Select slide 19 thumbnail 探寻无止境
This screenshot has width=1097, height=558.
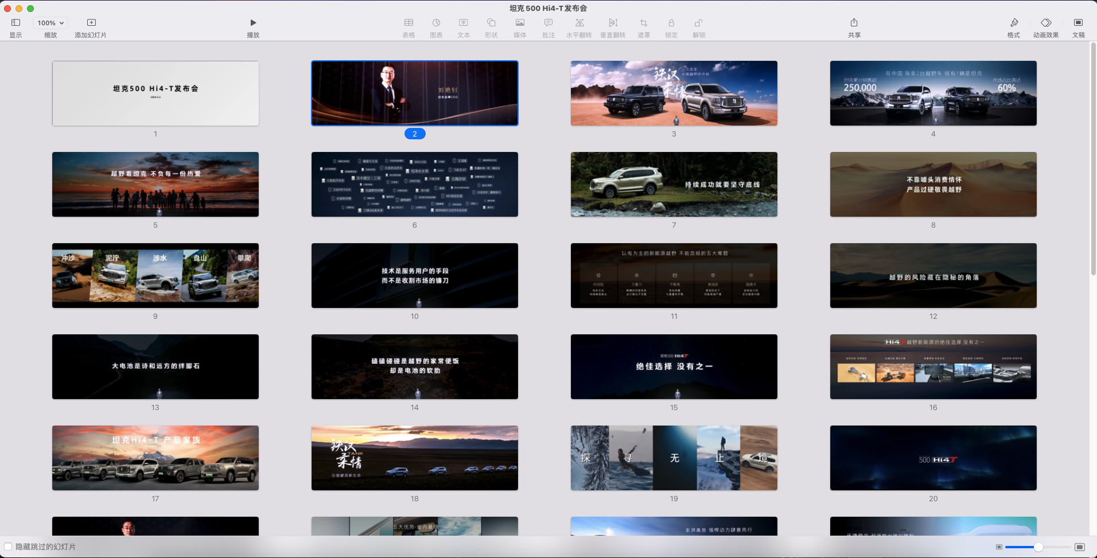[x=674, y=458]
